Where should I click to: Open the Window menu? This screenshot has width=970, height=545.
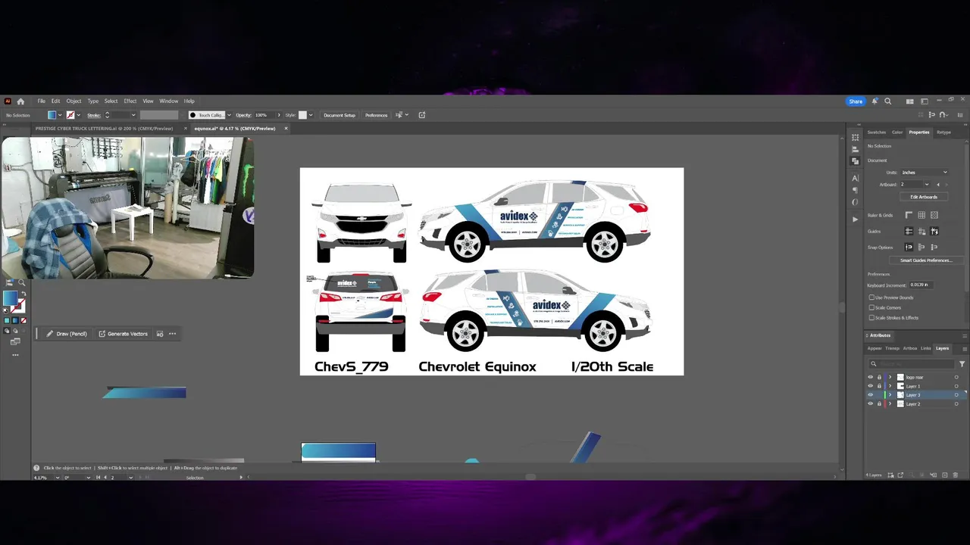pos(168,101)
